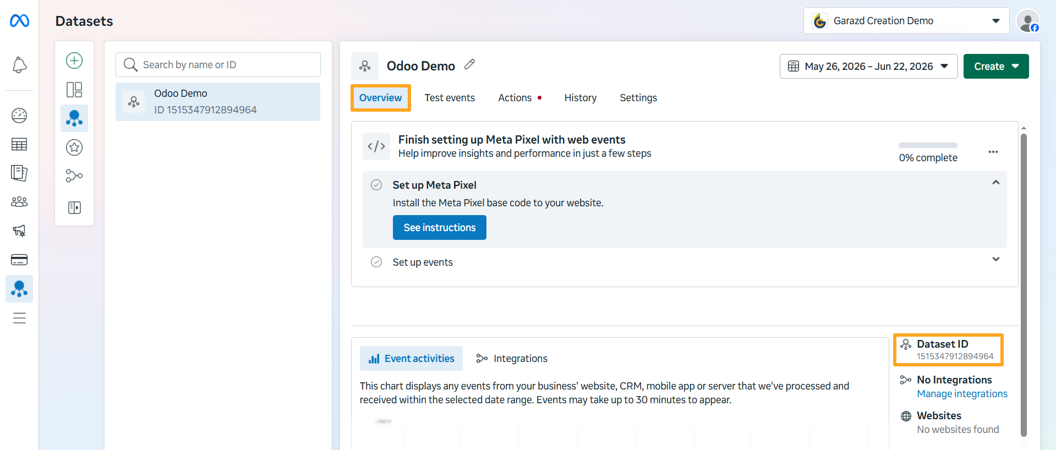1056x450 pixels.
Task: Click the search magnifier icon
Action: [x=130, y=65]
